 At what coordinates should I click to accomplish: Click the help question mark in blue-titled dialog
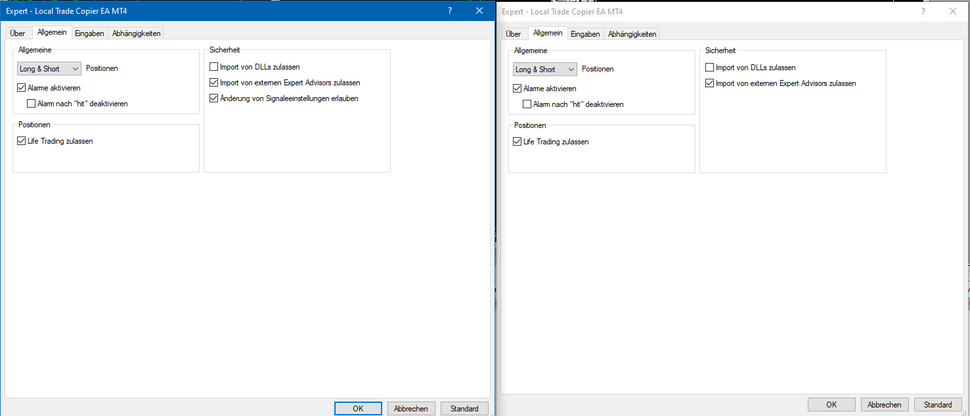450,11
